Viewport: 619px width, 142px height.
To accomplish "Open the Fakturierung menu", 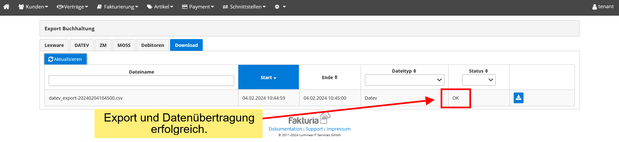I will pyautogui.click(x=118, y=7).
